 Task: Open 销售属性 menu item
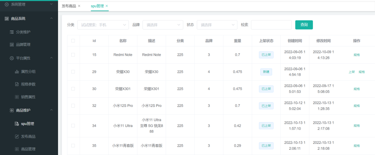[x=28, y=97]
